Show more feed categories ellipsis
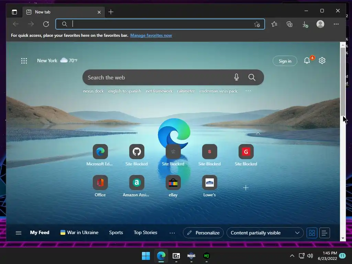This screenshot has width=352, height=264. [172, 233]
